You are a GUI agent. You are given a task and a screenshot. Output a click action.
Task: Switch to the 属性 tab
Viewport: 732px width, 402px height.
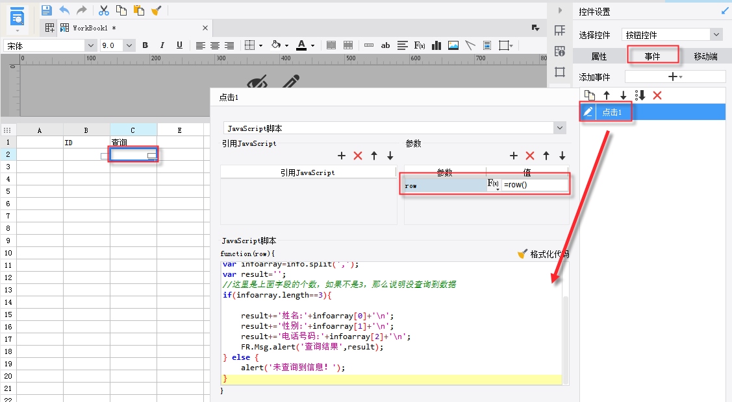click(599, 56)
